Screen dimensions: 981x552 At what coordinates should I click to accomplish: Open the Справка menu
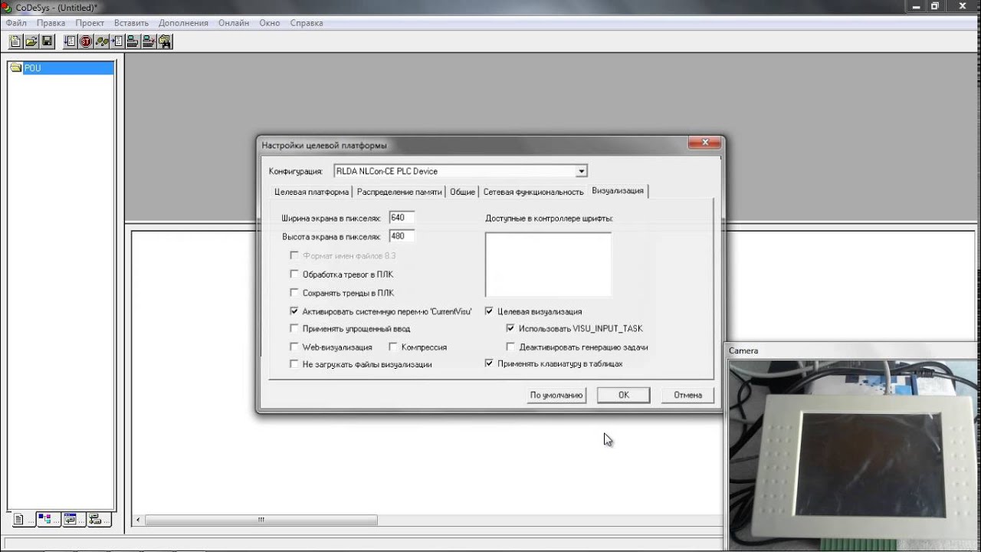tap(307, 23)
